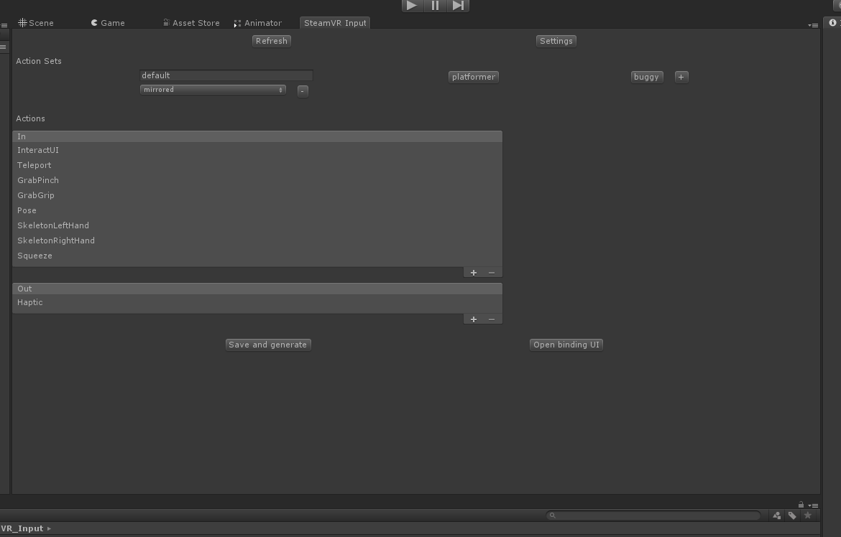
Task: Select the platformer action set
Action: 474,77
